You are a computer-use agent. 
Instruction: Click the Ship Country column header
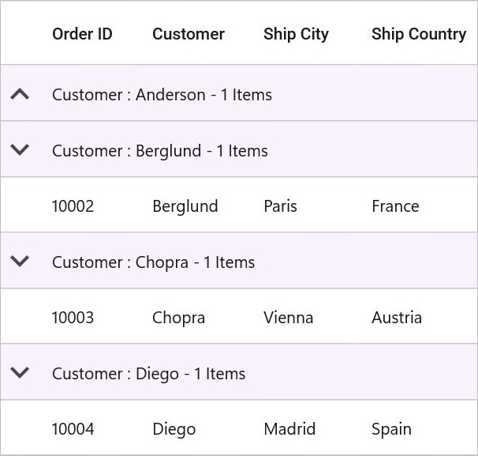(419, 34)
